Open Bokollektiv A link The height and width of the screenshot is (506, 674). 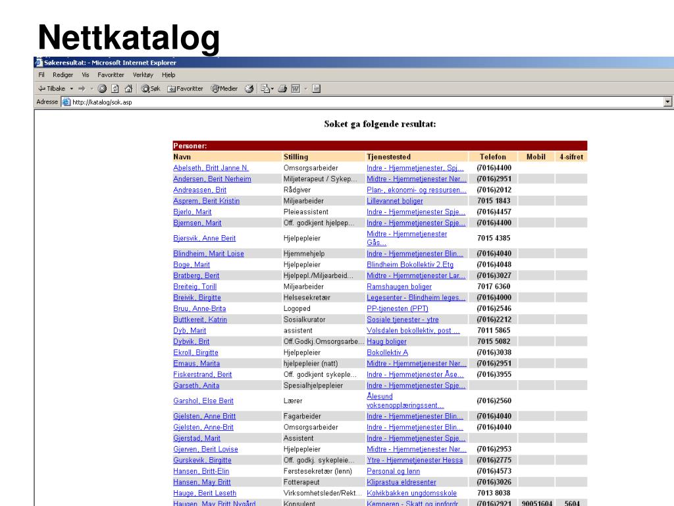tap(387, 352)
